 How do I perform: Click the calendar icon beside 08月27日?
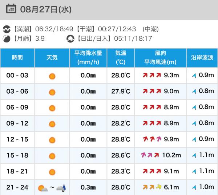11,9
